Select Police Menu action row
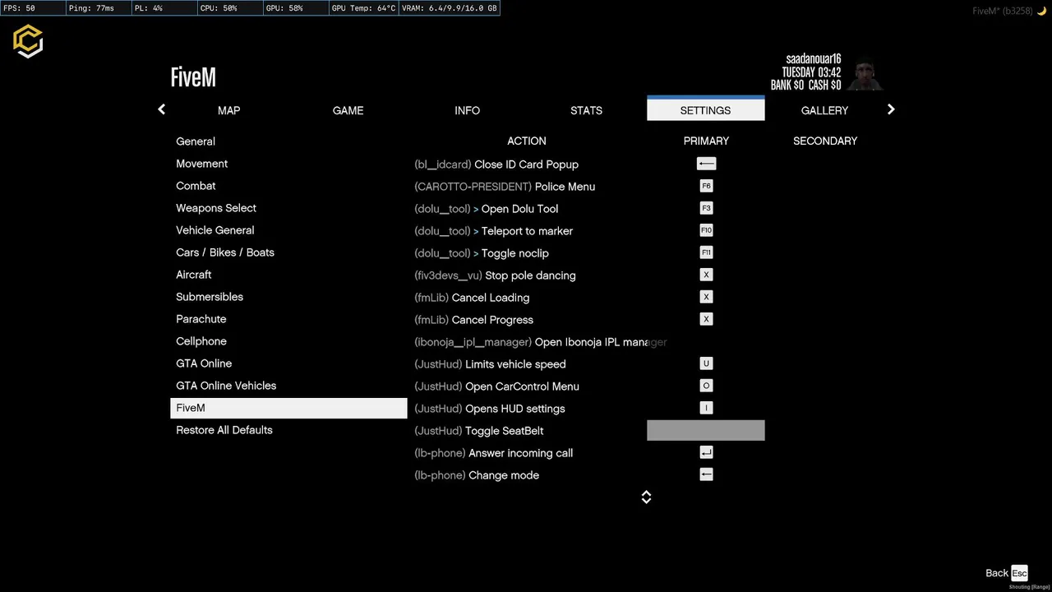The image size is (1052, 592). [505, 187]
